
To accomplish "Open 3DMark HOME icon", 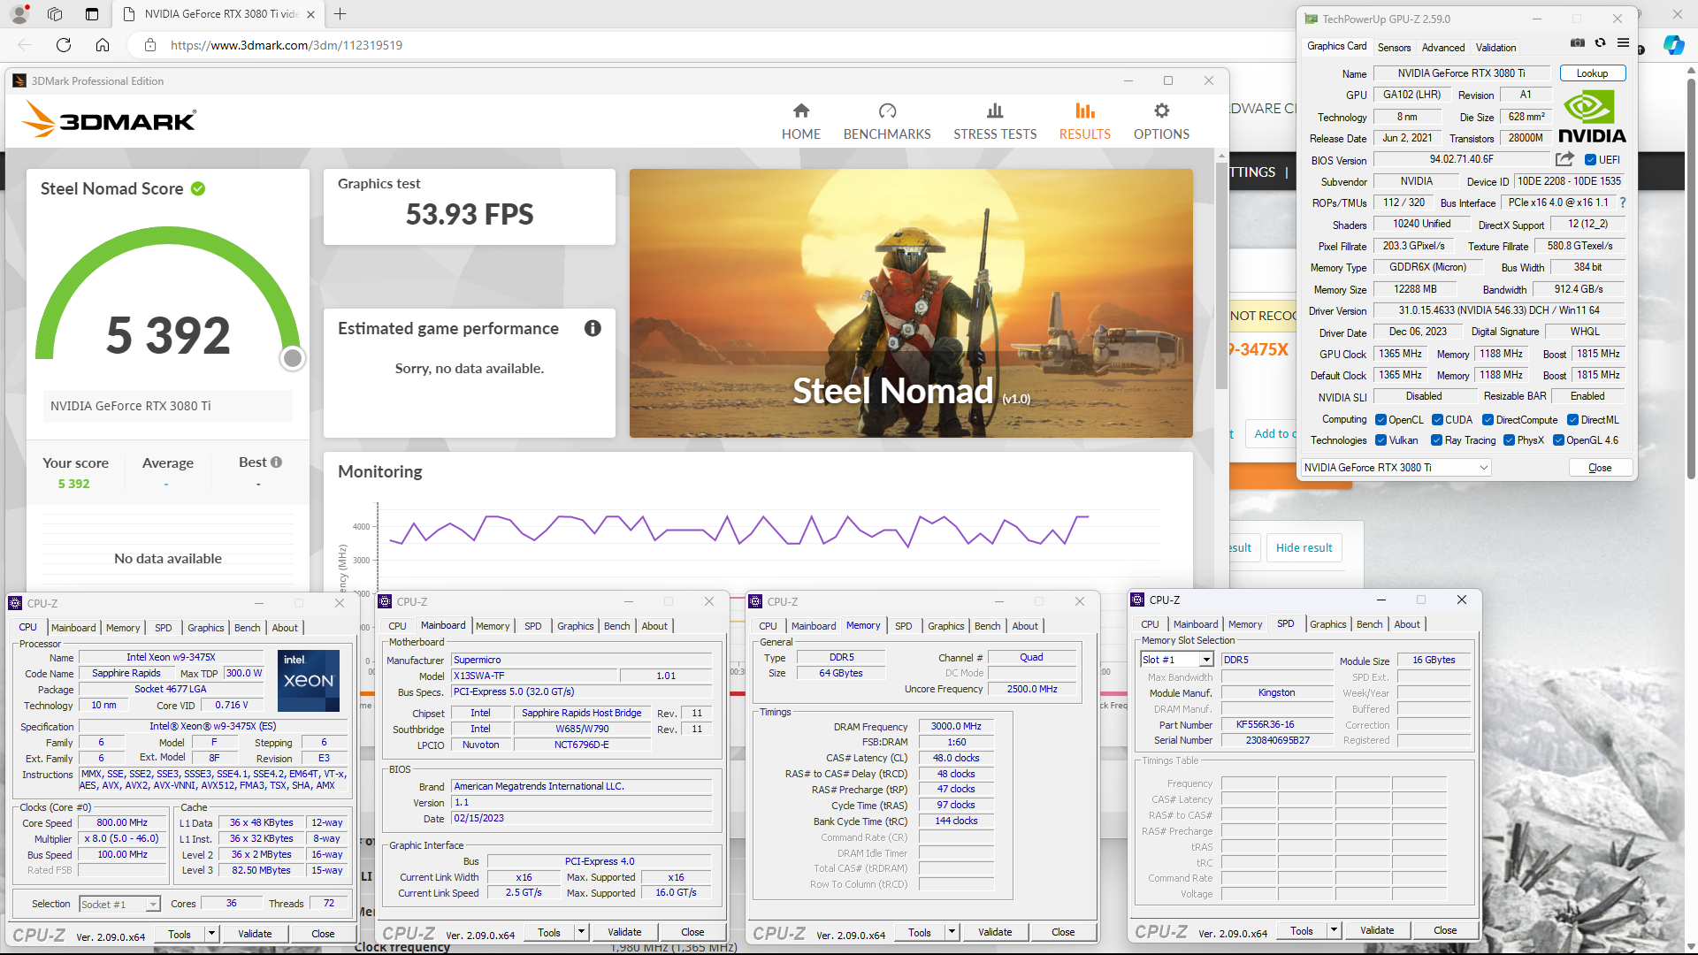I will coord(801,111).
